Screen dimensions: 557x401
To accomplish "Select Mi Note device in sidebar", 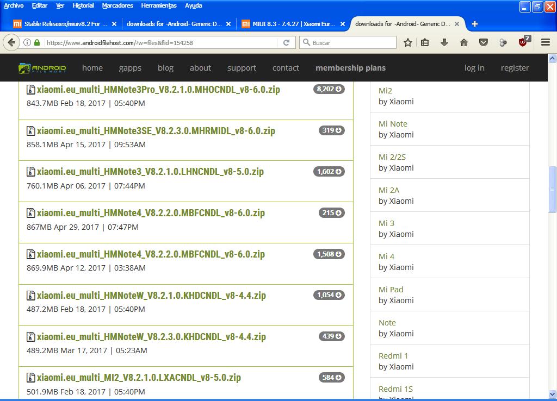I will pos(393,124).
